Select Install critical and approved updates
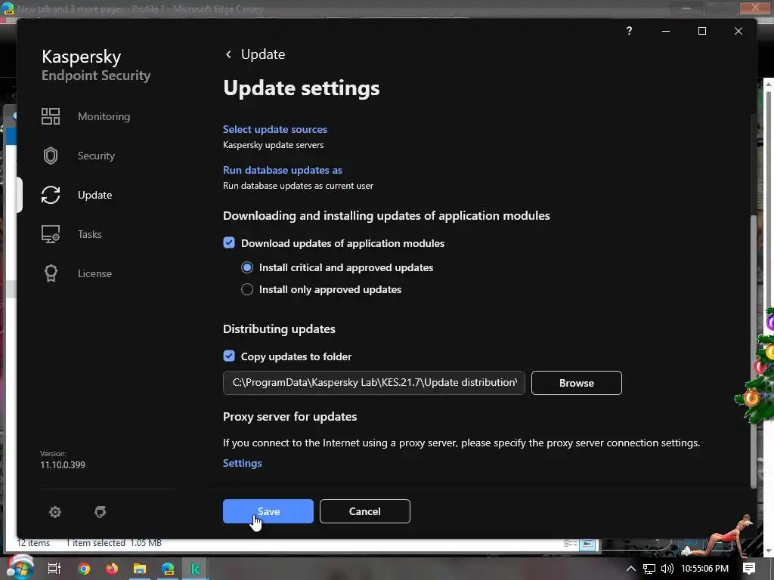Viewport: 774px width, 580px height. [247, 267]
